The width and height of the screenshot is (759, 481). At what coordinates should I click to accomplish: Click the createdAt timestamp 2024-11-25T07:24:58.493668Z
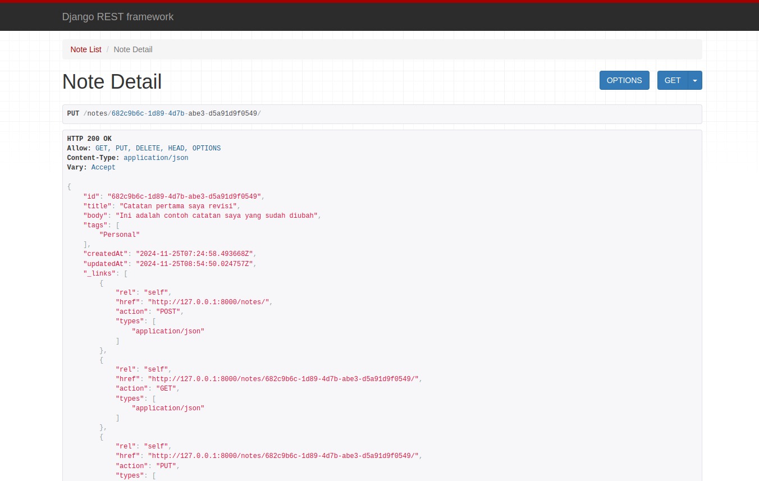click(x=194, y=254)
